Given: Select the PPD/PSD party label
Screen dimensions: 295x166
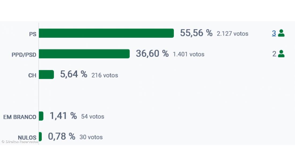Looking at the screenshot, I should click(x=24, y=55).
